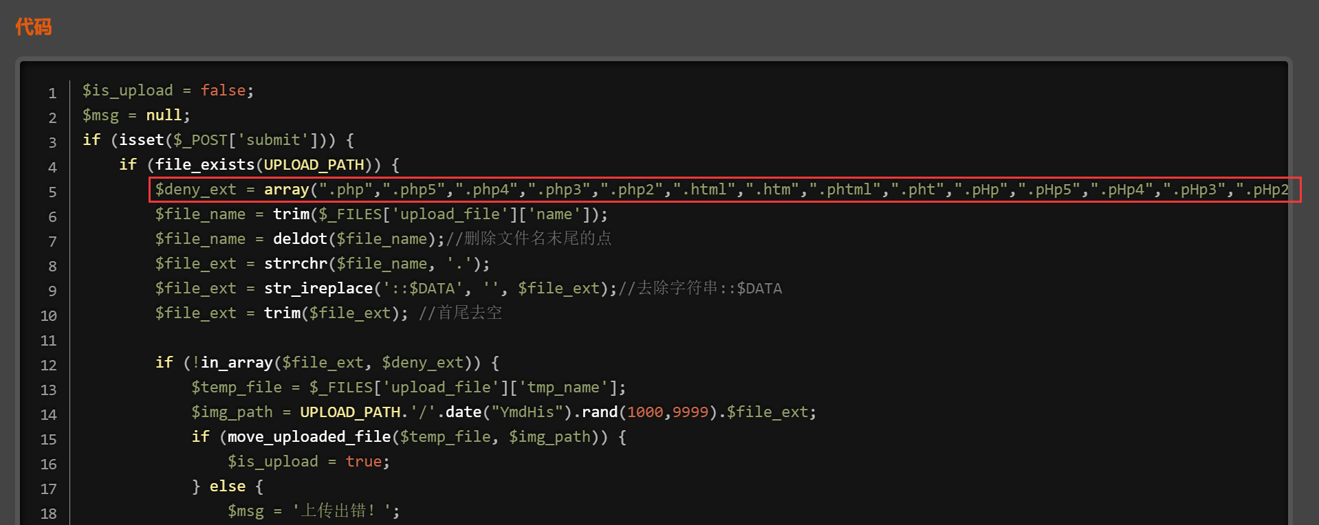Click the rand number 9999 on line 14

click(x=690, y=412)
